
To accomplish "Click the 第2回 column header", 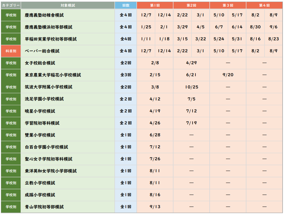I will pyautogui.click(x=192, y=6).
